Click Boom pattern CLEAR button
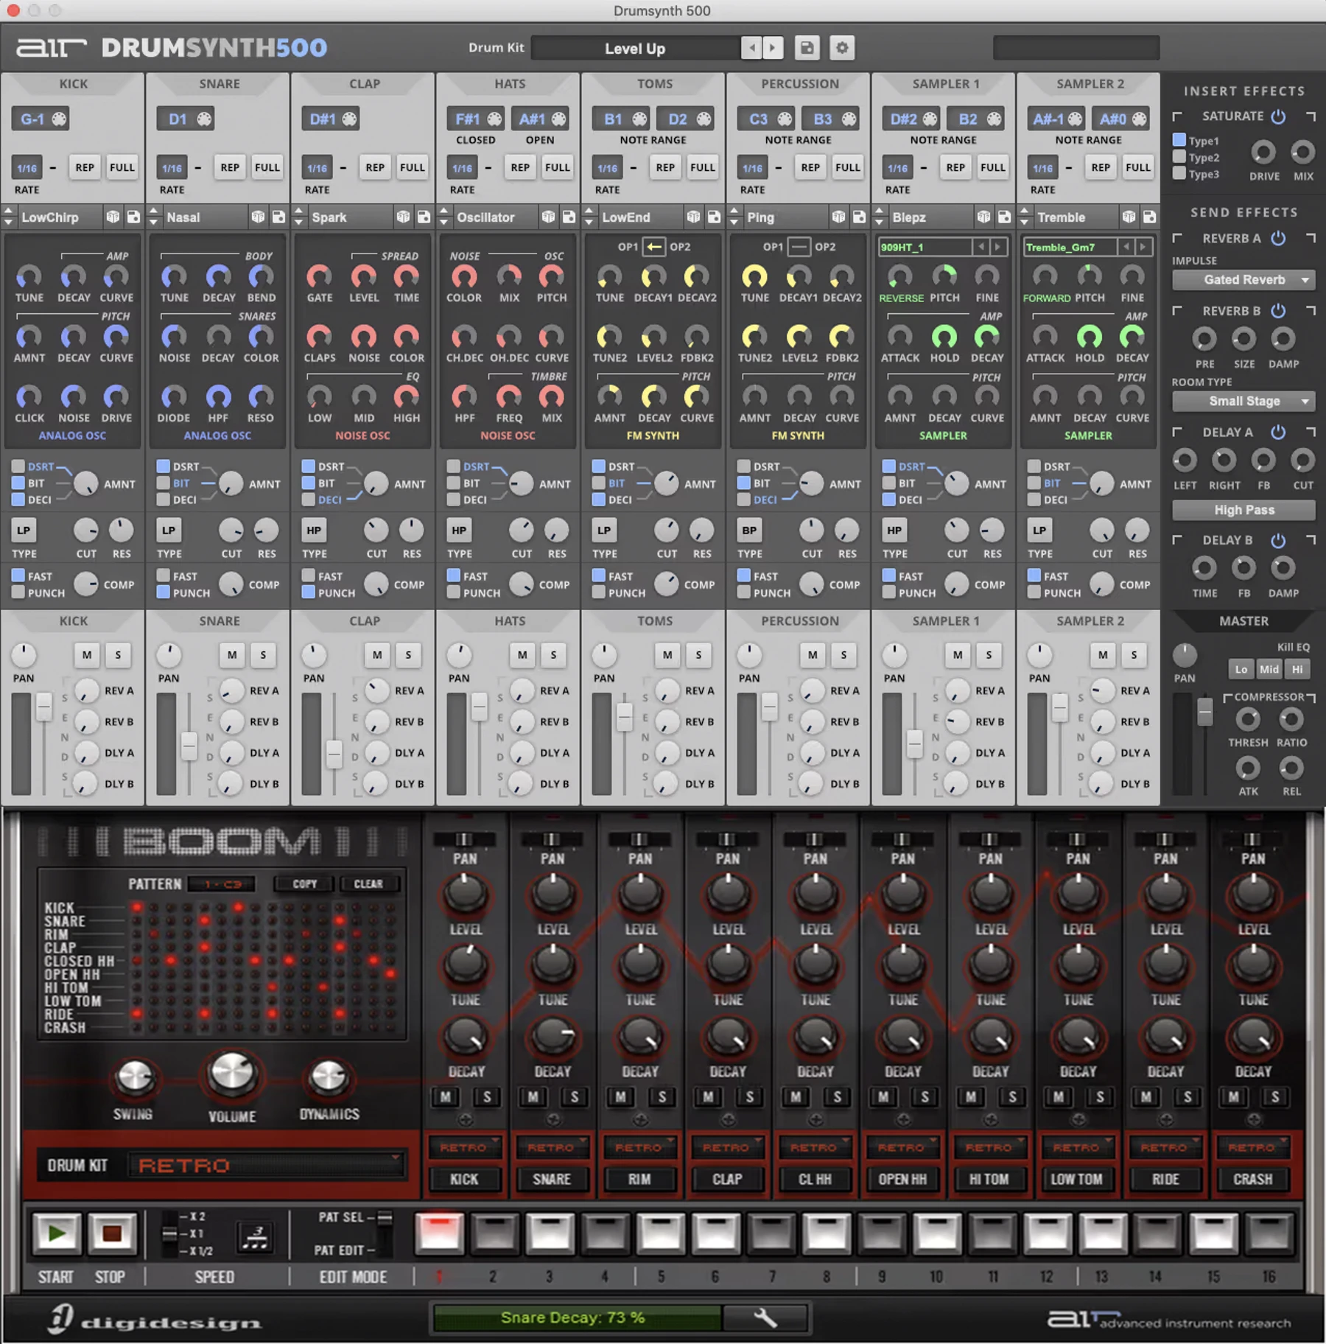The image size is (1326, 1344). pos(368,883)
